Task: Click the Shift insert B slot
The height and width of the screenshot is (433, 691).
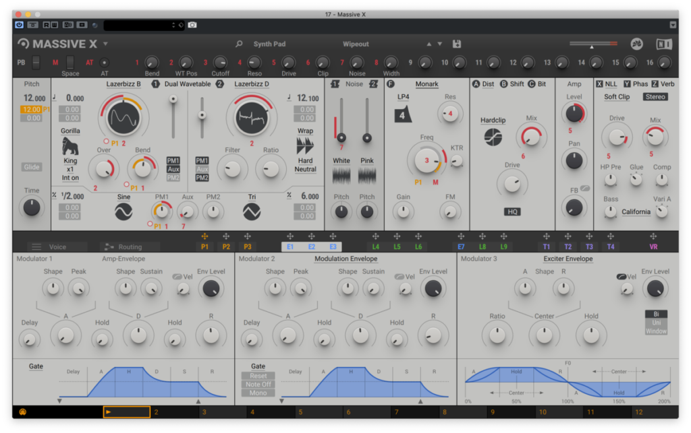Action: [512, 84]
